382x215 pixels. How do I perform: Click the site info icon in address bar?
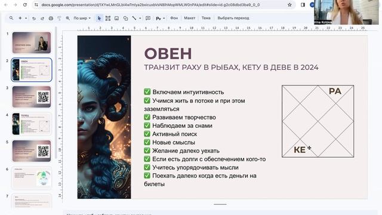click(36, 5)
